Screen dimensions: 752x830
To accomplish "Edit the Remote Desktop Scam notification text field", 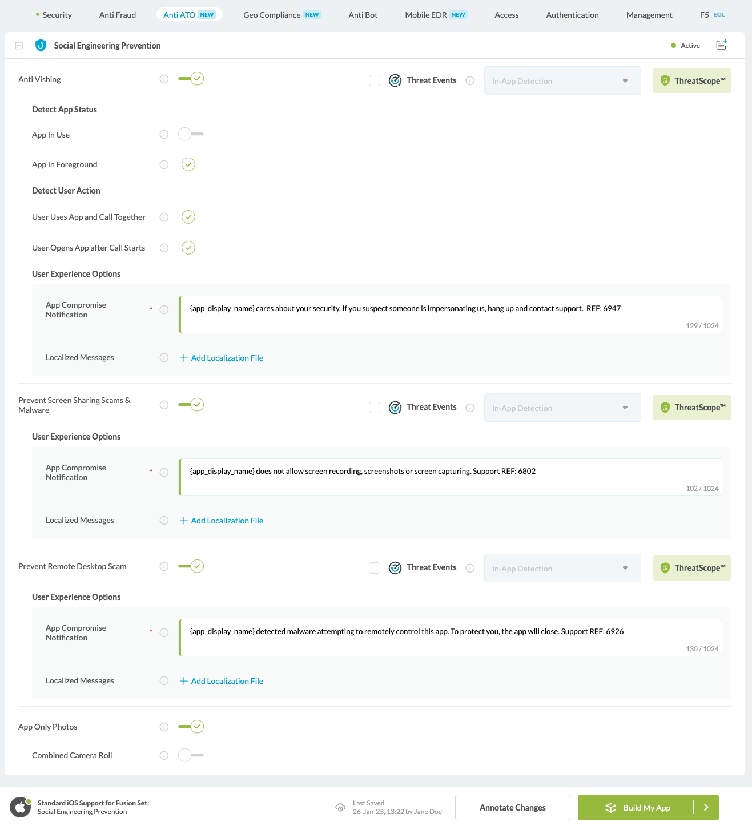I will click(x=450, y=637).
